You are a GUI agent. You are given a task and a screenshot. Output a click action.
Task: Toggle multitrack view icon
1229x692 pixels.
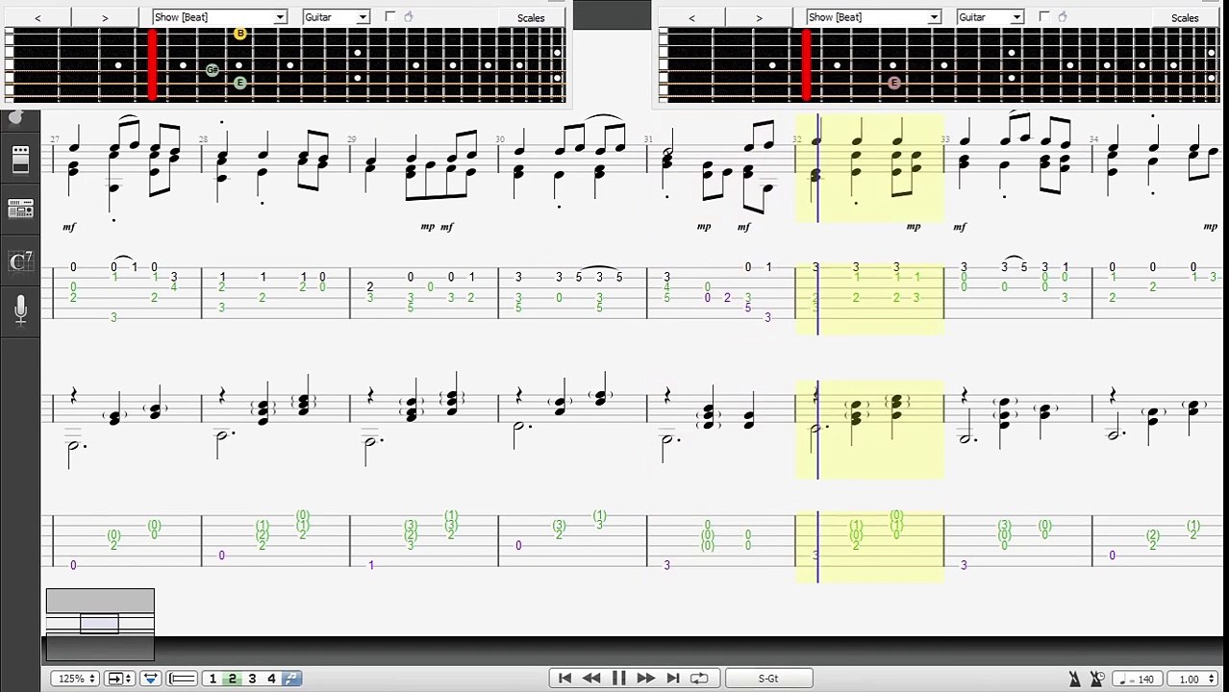tap(291, 679)
